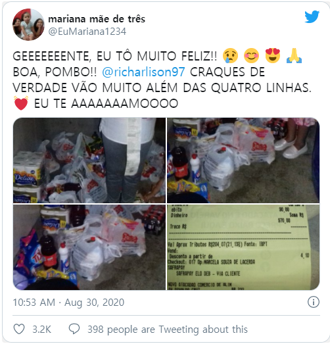Click the red beating heart emoji
The width and height of the screenshot is (330, 344).
click(21, 103)
